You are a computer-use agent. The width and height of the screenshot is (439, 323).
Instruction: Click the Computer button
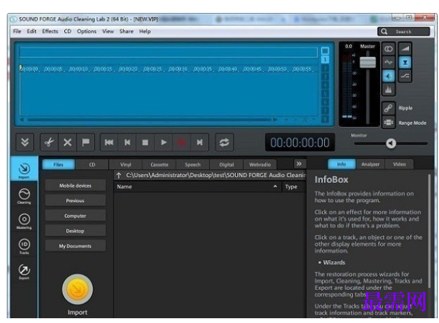[x=75, y=216]
